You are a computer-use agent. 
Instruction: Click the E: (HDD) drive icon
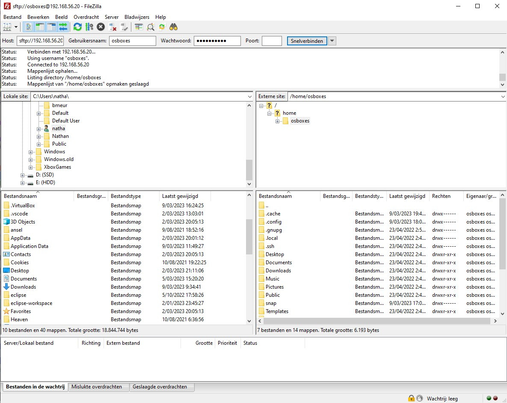(30, 183)
